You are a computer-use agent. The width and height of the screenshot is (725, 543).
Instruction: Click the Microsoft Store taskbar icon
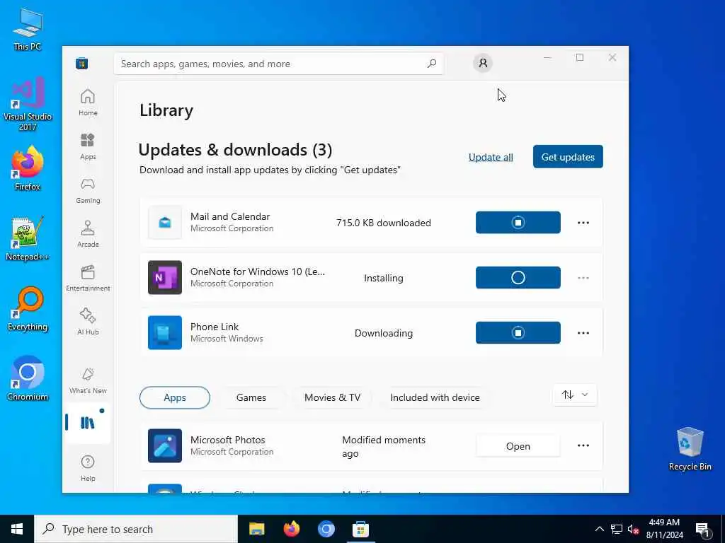click(360, 529)
